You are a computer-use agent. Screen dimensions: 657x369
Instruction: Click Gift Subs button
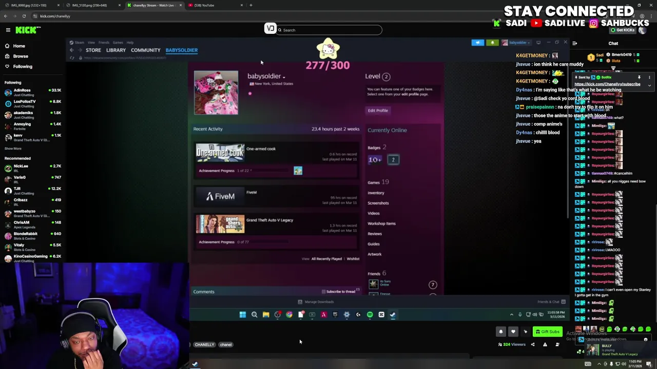[547, 332]
